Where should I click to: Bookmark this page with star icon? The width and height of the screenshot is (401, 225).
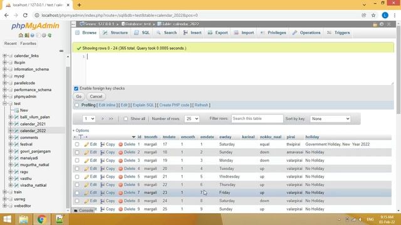point(373,15)
